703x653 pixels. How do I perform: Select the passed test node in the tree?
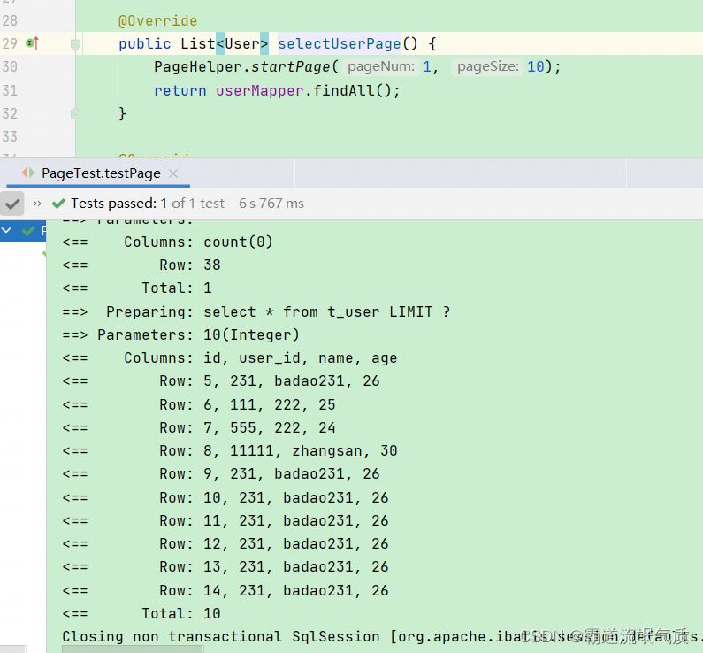(23, 231)
